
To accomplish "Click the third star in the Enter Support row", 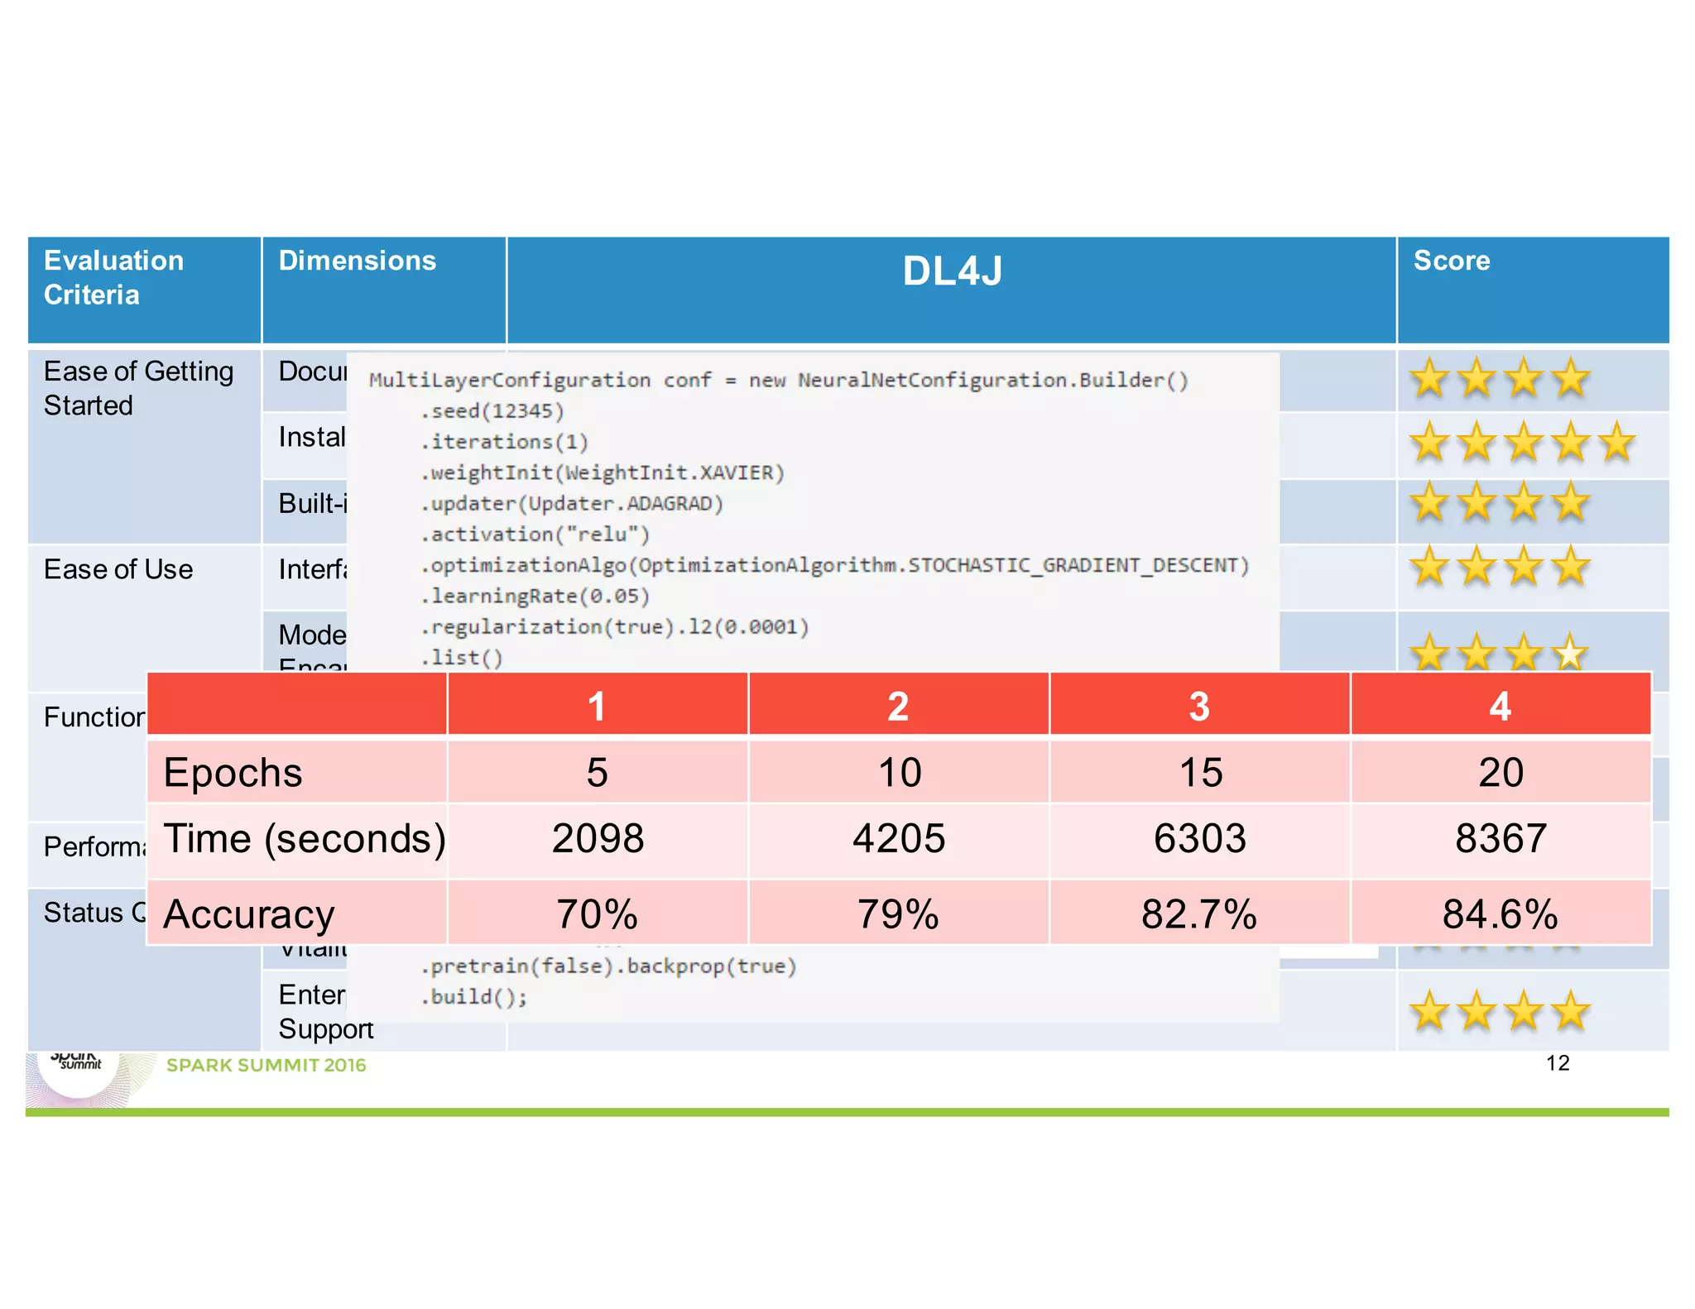I will (x=1524, y=1011).
